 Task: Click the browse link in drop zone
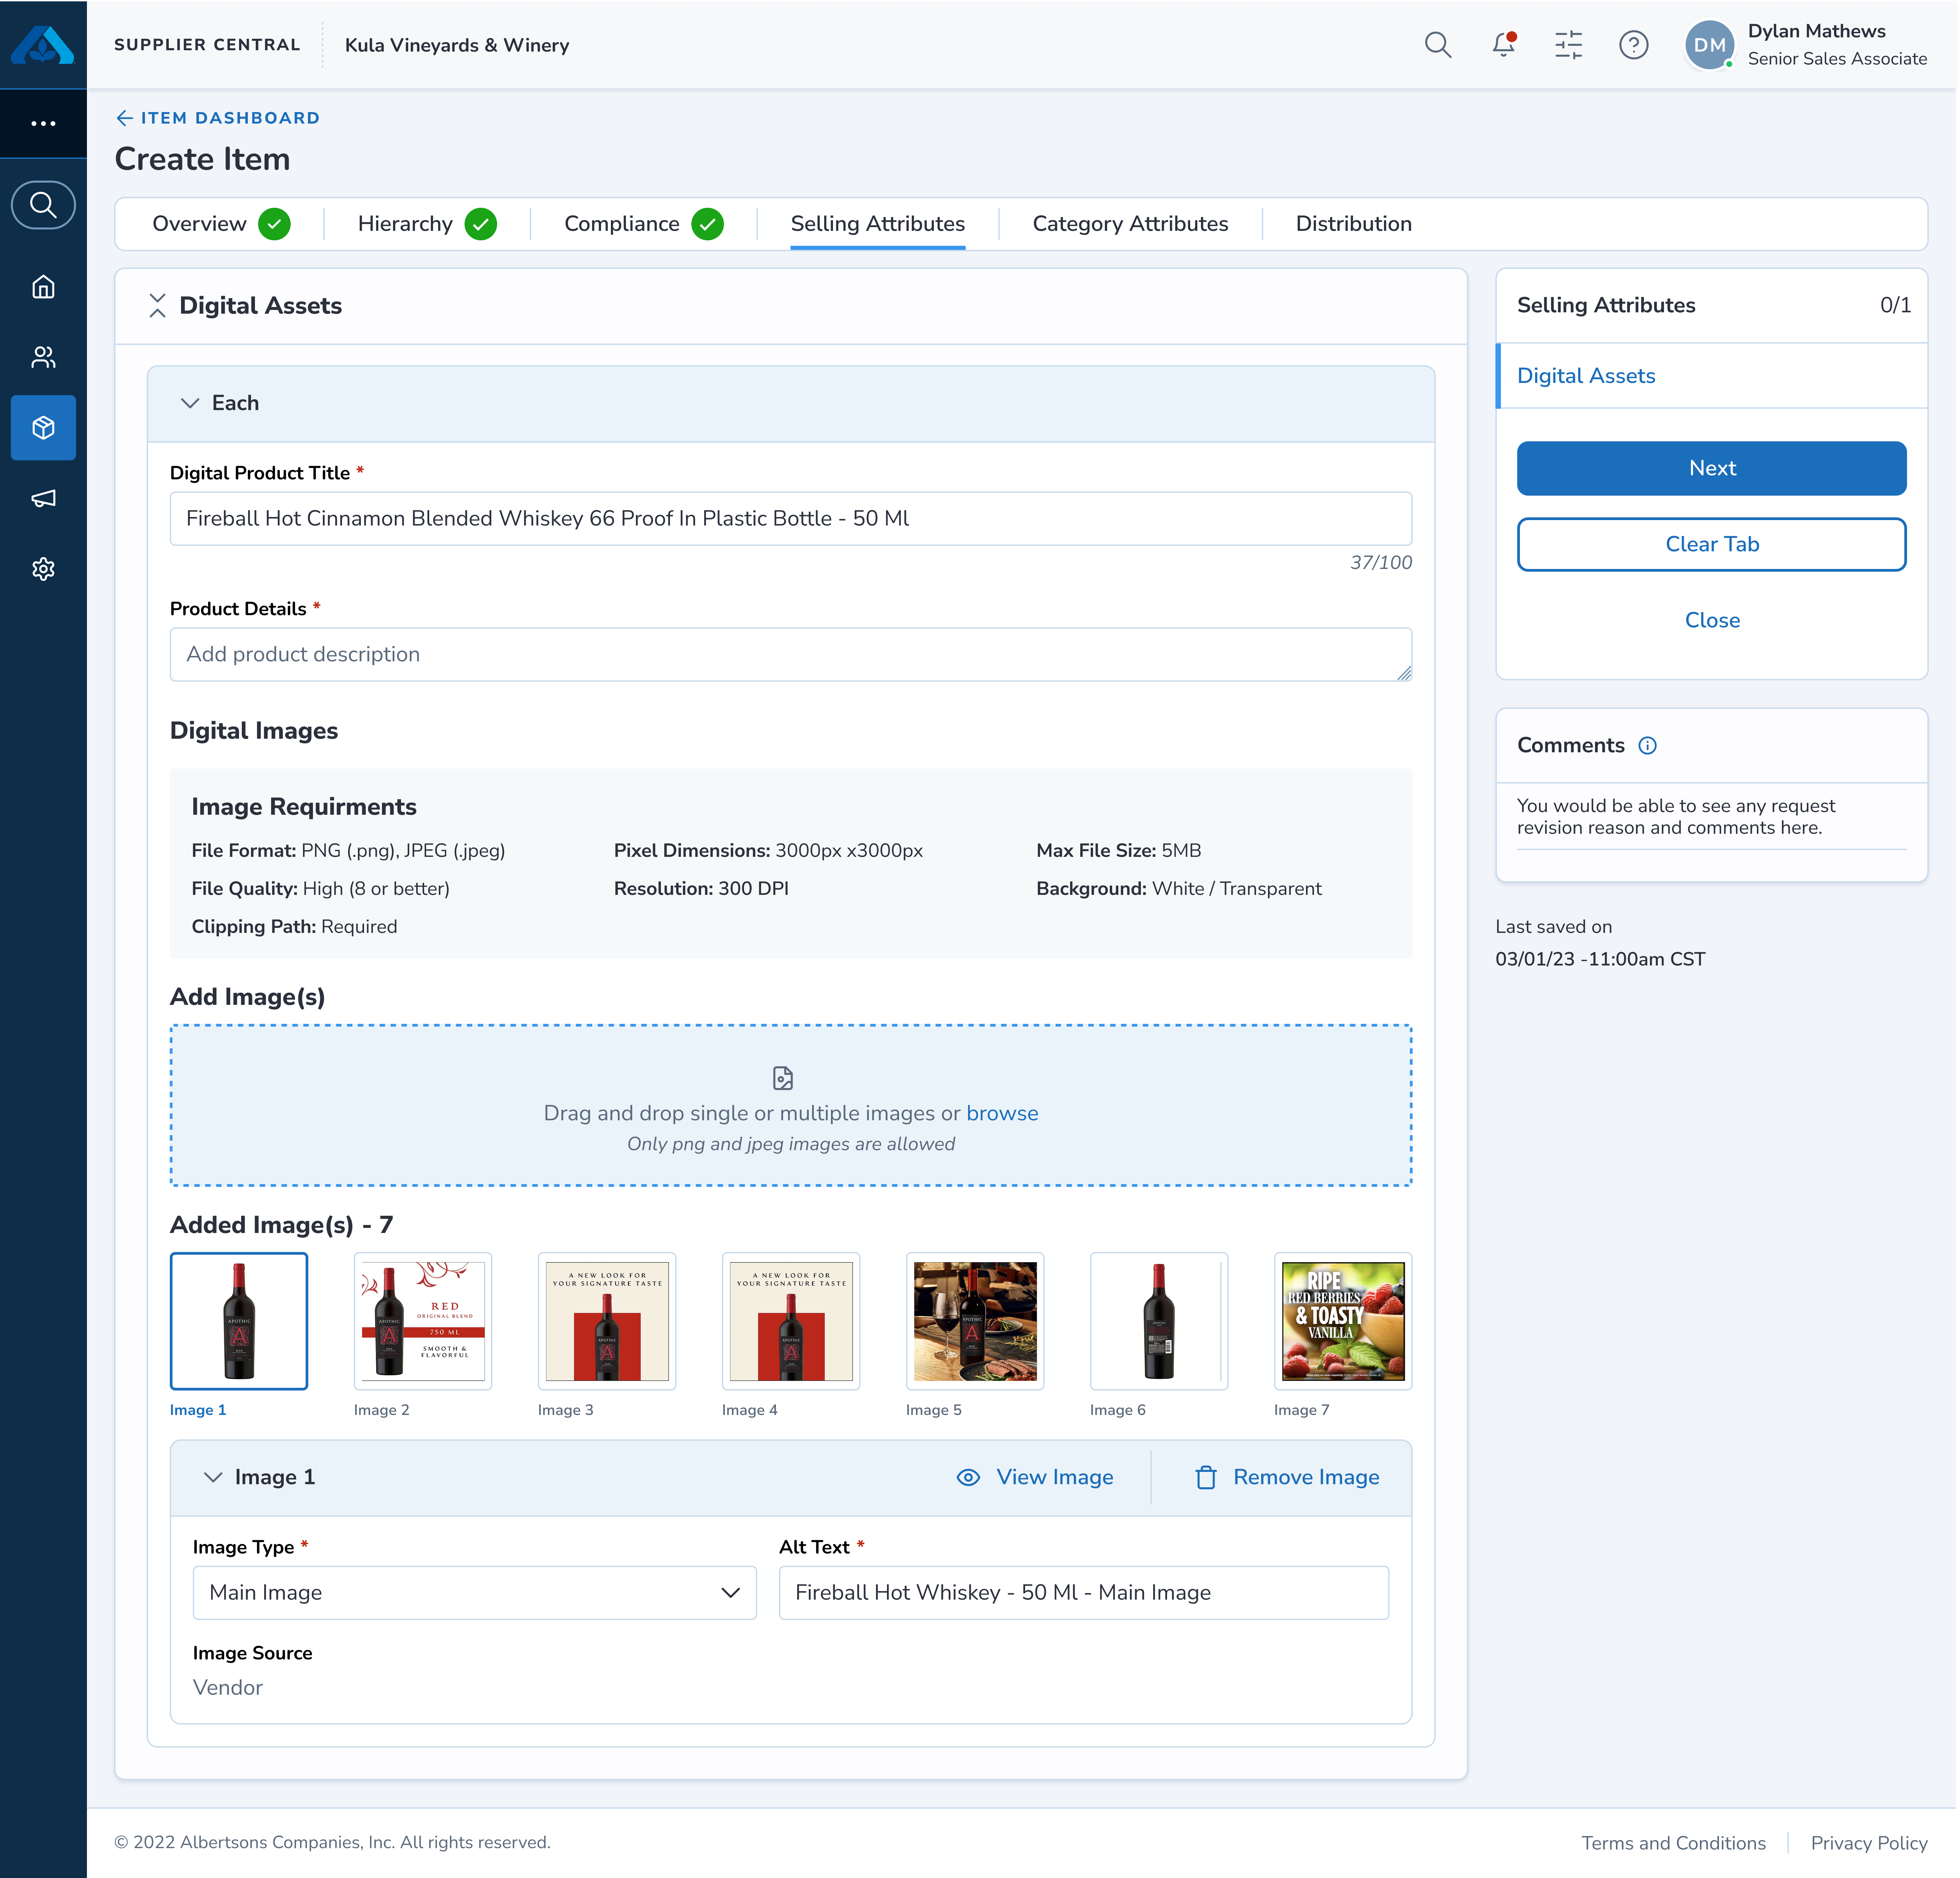click(1002, 1113)
